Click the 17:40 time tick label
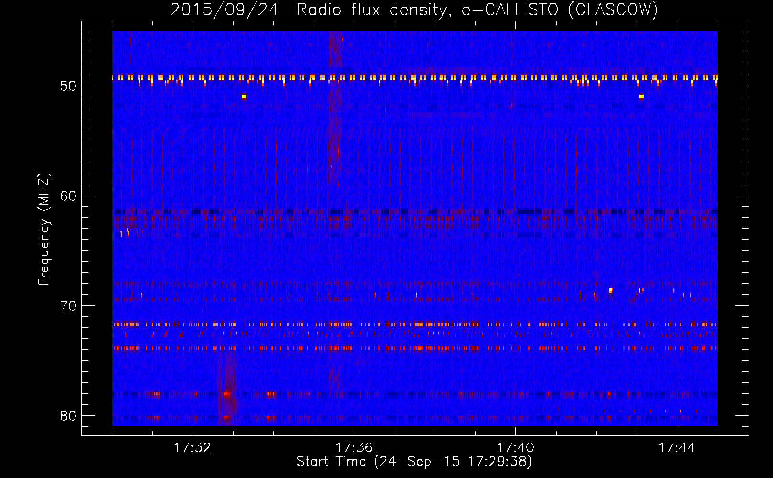The width and height of the screenshot is (773, 478). pyautogui.click(x=515, y=448)
